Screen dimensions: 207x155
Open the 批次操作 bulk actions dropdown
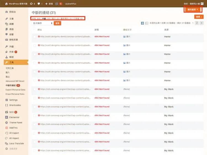pos(43,23)
